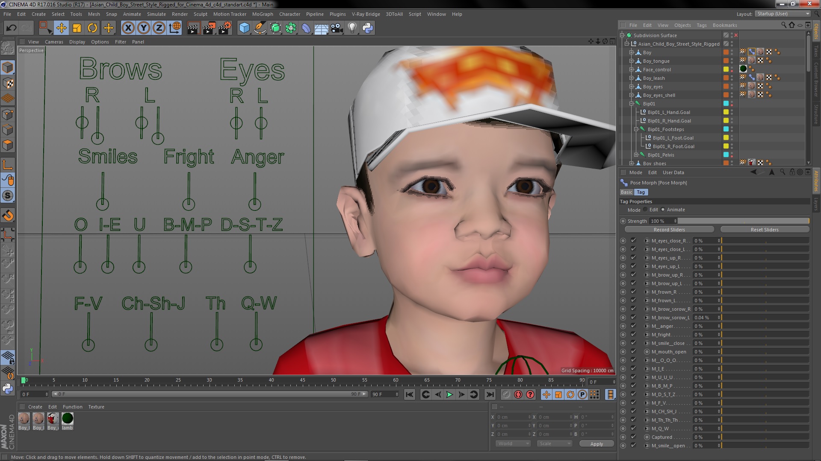The image size is (821, 461).
Task: Click the Reset Sliders button
Action: [765, 230]
